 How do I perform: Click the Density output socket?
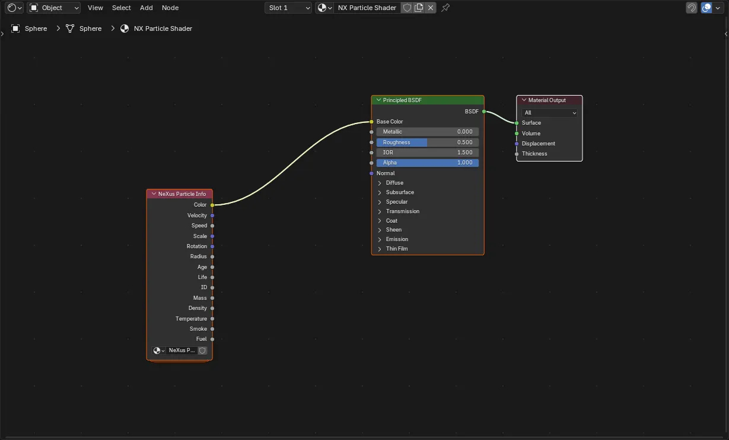[x=212, y=308]
